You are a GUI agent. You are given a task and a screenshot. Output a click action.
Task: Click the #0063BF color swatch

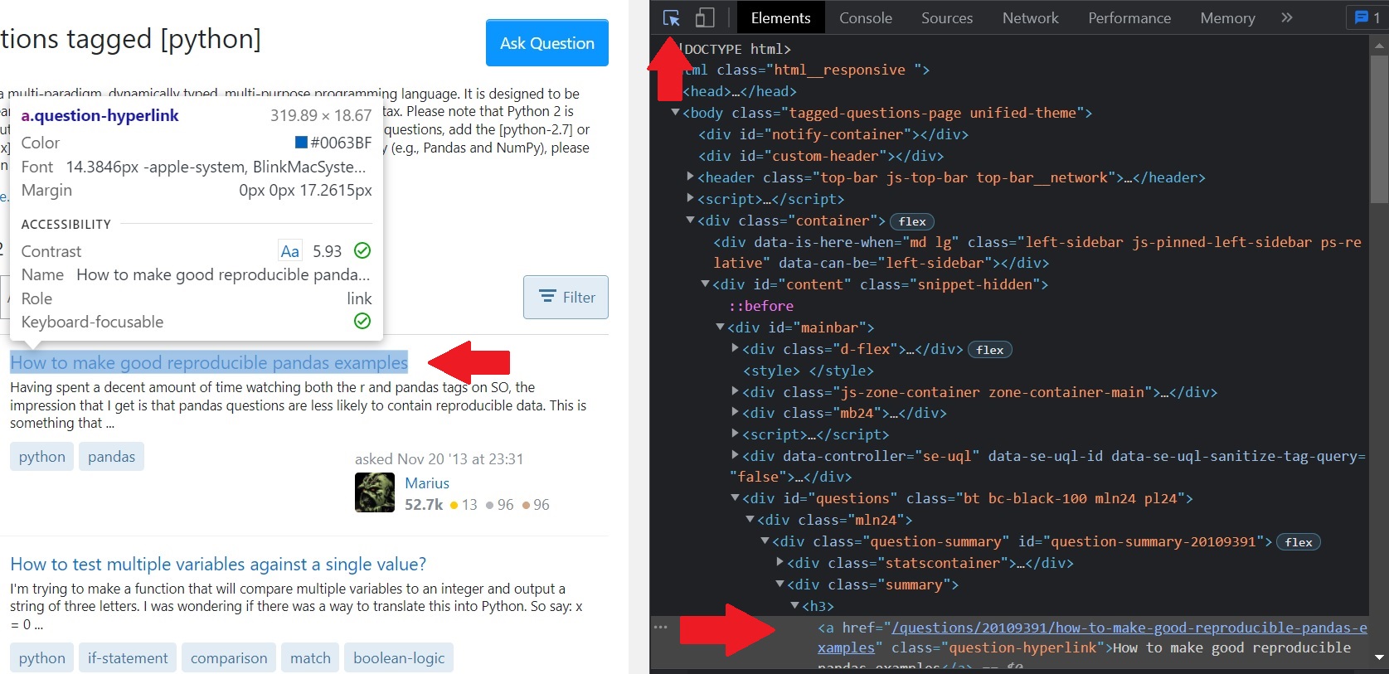[302, 143]
